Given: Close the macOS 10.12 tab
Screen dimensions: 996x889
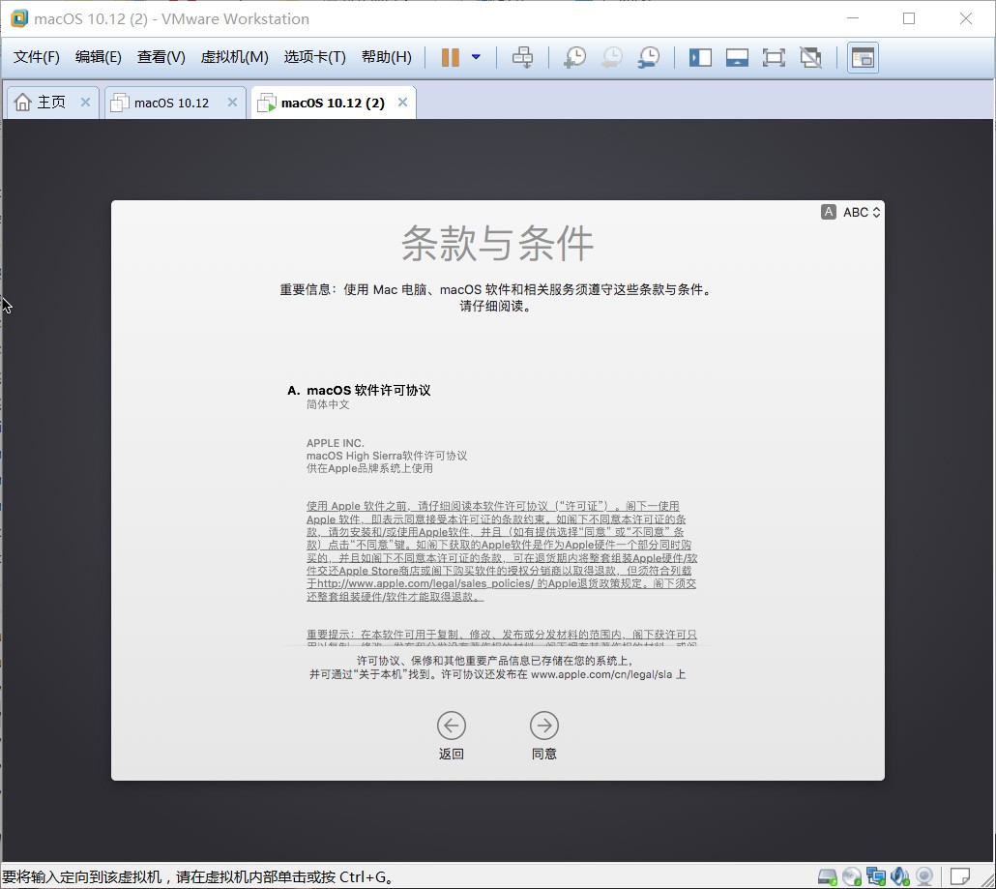Looking at the screenshot, I should (x=232, y=103).
